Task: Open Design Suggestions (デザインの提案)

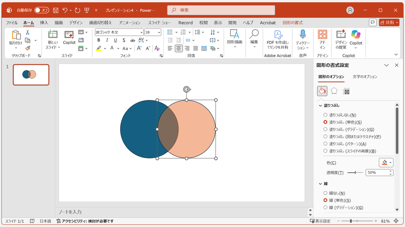Action: [341, 39]
